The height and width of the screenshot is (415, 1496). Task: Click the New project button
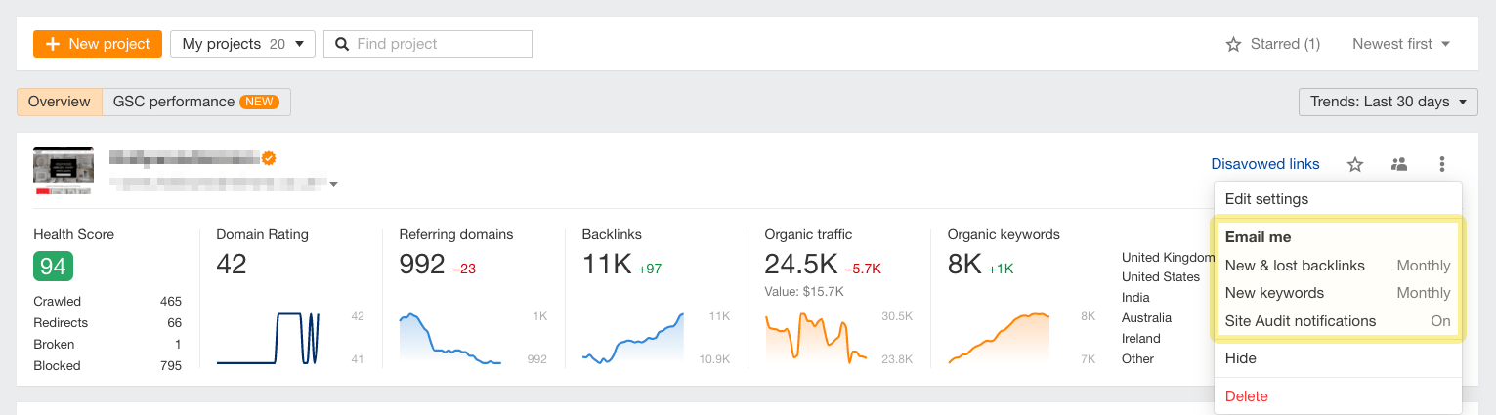pyautogui.click(x=97, y=44)
